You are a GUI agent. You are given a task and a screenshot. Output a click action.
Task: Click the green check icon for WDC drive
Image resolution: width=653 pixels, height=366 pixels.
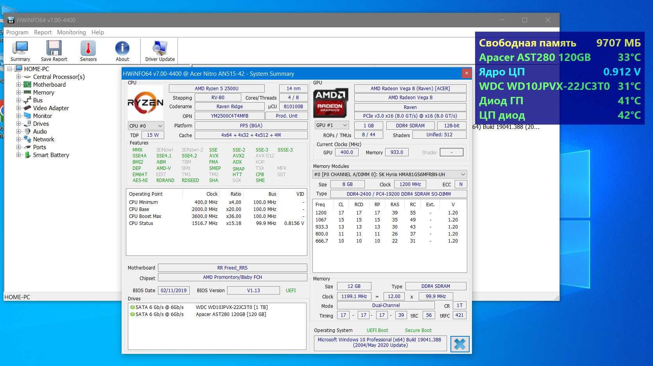click(x=132, y=307)
